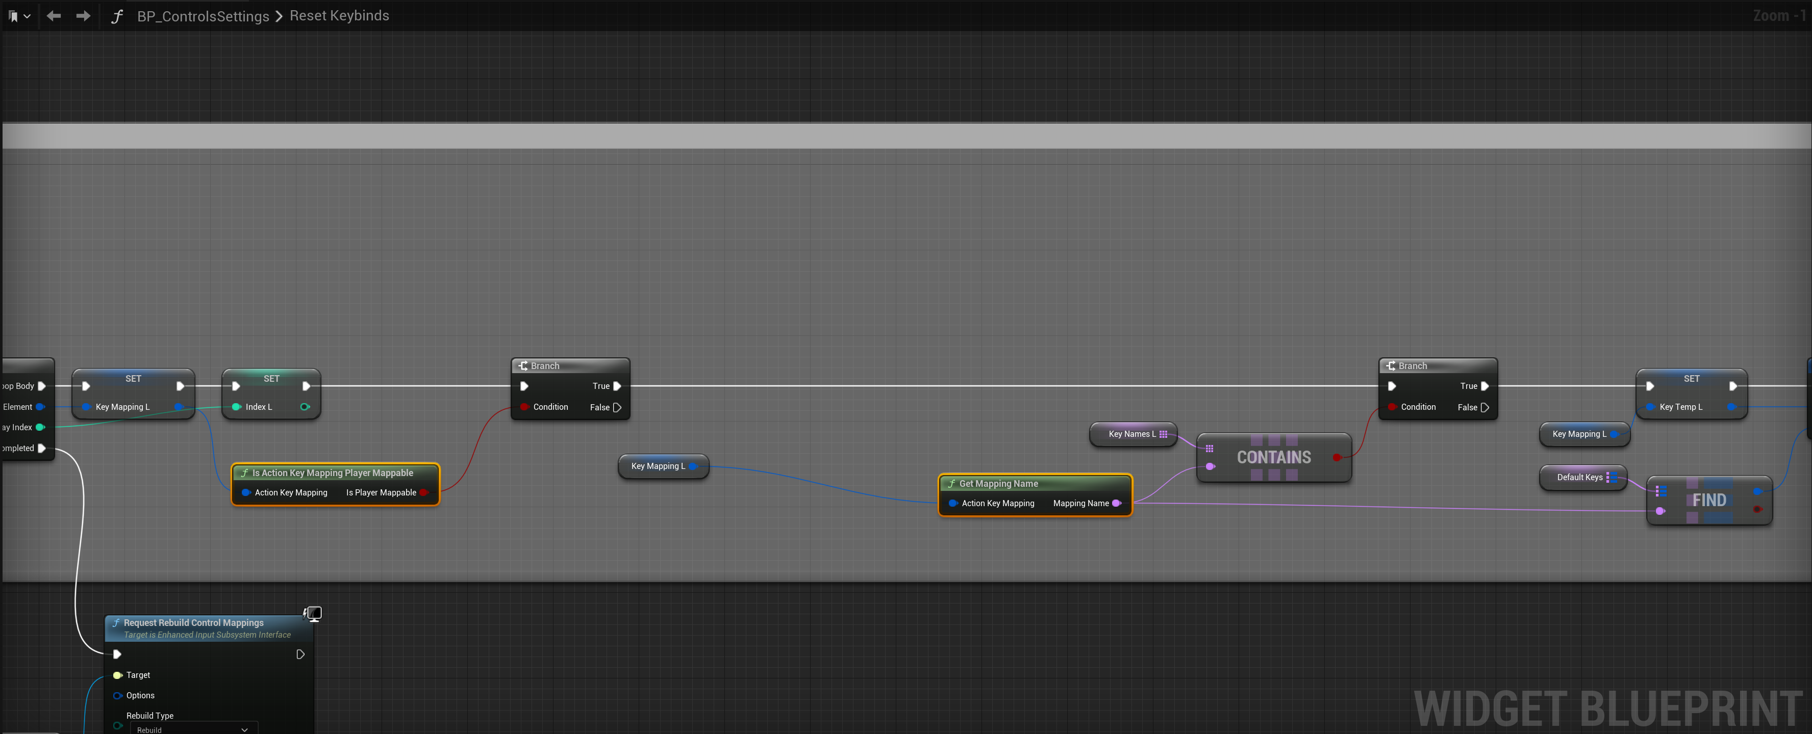Click the Options pin on Request Rebuild node
Viewport: 1812px width, 734px height.
(117, 695)
